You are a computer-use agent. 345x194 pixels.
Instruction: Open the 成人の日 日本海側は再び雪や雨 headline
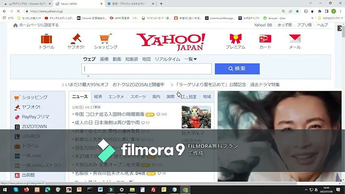tap(107, 122)
